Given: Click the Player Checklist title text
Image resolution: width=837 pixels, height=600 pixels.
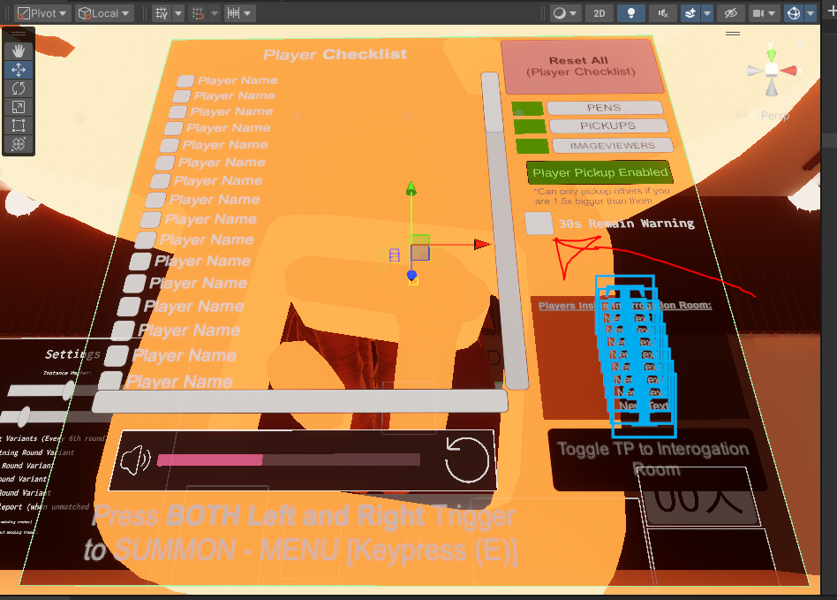Looking at the screenshot, I should pos(336,54).
